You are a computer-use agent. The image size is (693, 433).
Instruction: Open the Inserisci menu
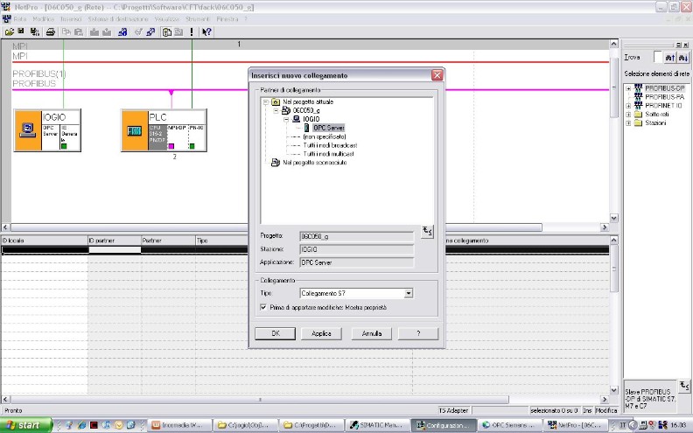tap(71, 19)
